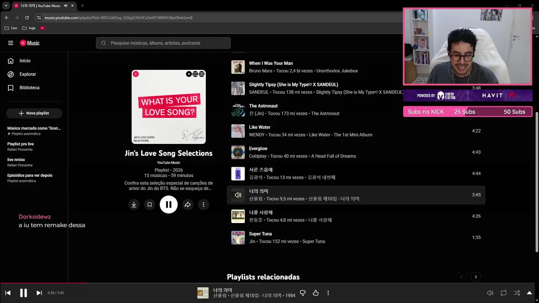539x303 pixels.
Task: Toggle shuffle mode
Action: tap(517, 293)
